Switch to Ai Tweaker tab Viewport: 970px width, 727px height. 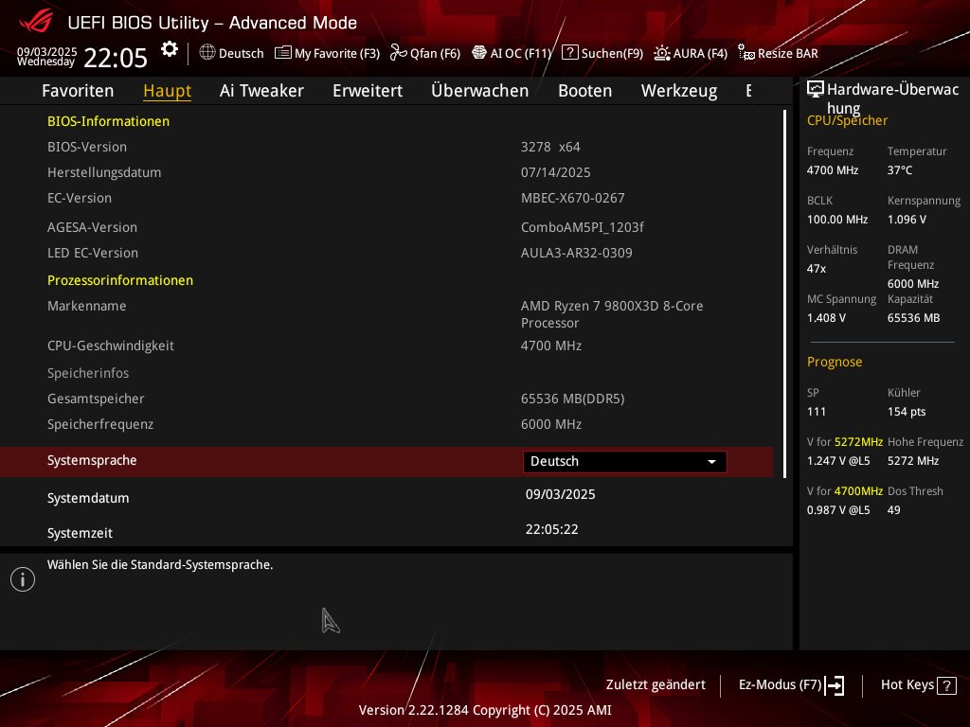261,91
